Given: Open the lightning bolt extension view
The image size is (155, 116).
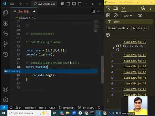Looking at the screenshot, I should (5, 23).
